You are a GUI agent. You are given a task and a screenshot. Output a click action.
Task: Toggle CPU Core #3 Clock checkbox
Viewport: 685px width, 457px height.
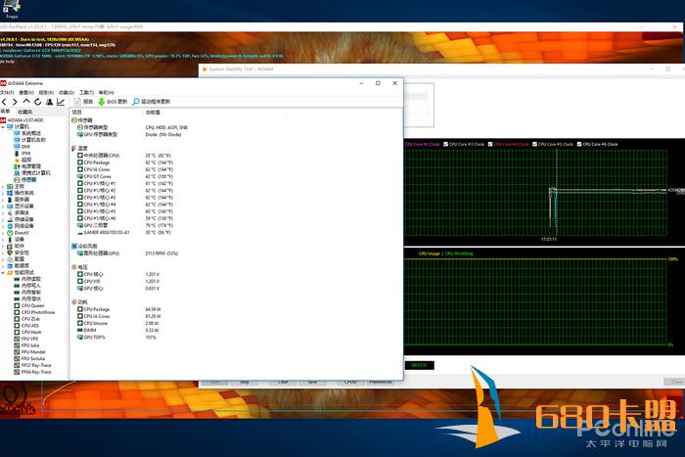pyautogui.click(x=445, y=144)
